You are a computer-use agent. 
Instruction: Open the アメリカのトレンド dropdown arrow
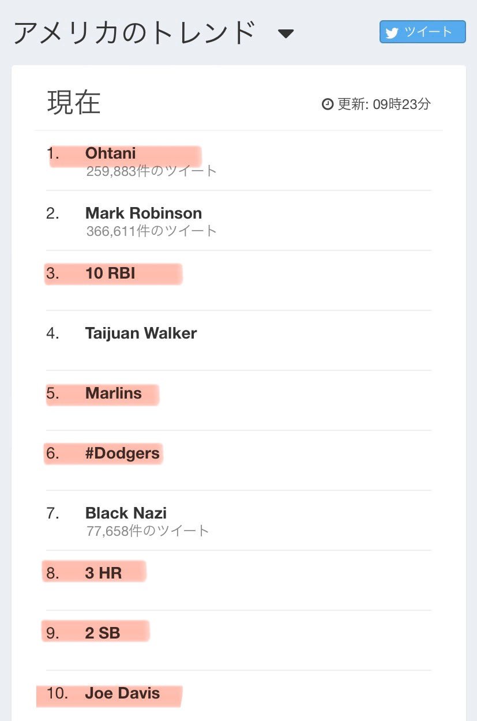286,34
